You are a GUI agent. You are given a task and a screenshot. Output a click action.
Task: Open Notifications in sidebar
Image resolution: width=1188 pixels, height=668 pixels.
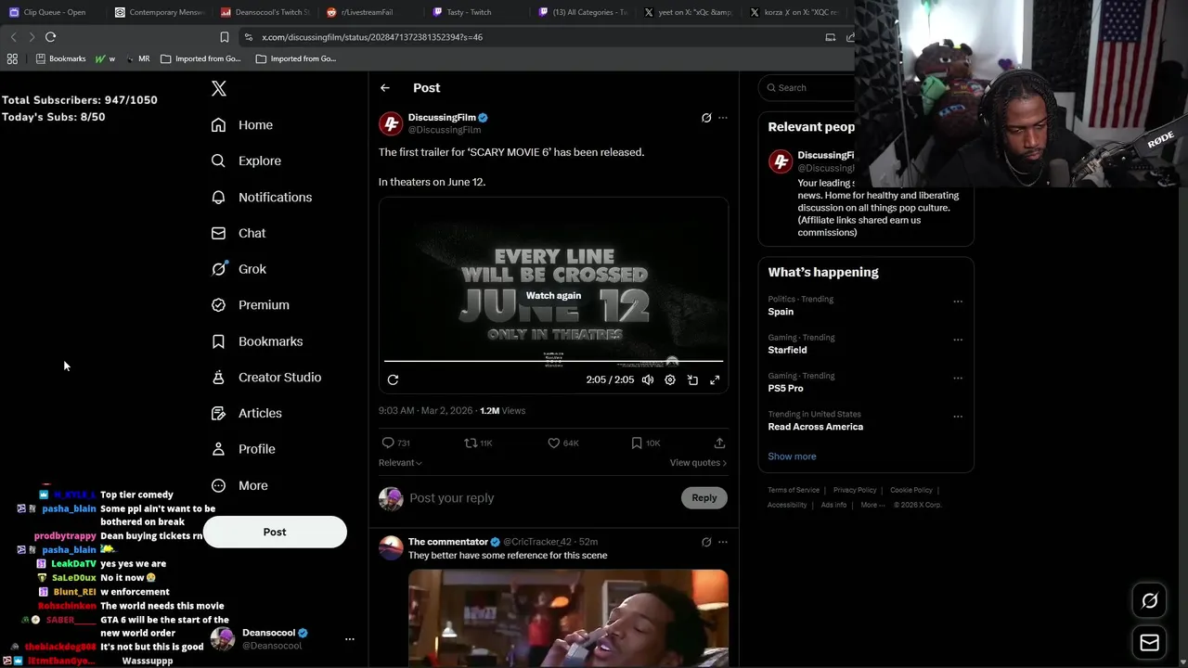(261, 197)
